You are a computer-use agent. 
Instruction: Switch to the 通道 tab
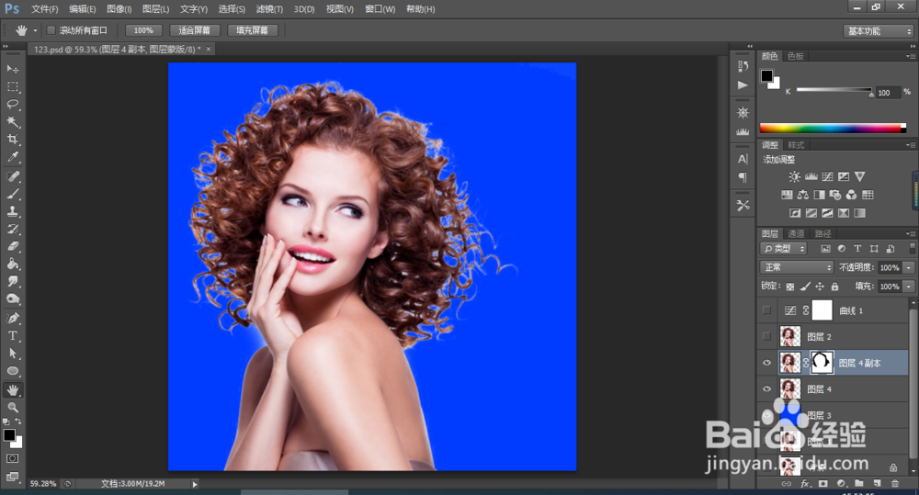pyautogui.click(x=796, y=234)
